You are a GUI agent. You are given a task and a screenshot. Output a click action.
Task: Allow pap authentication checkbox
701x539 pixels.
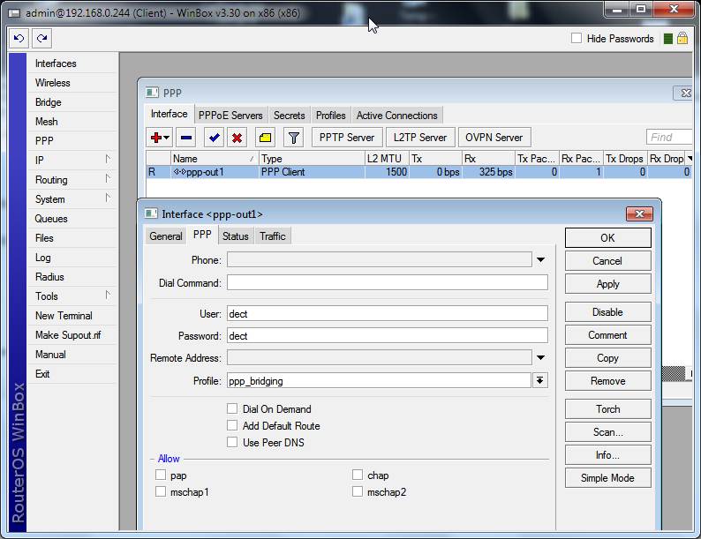tap(161, 475)
